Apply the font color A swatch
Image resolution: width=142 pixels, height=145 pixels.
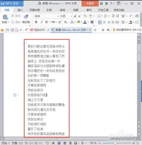85,22
